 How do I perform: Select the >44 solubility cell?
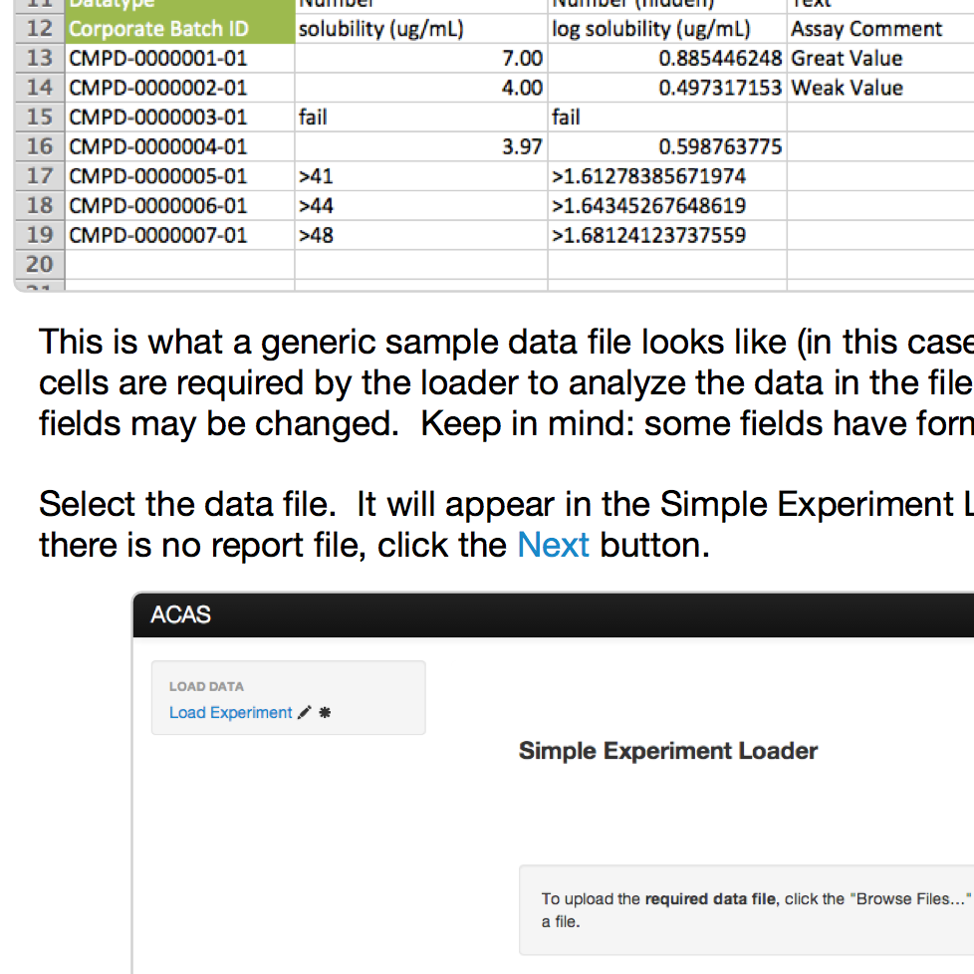pos(421,205)
